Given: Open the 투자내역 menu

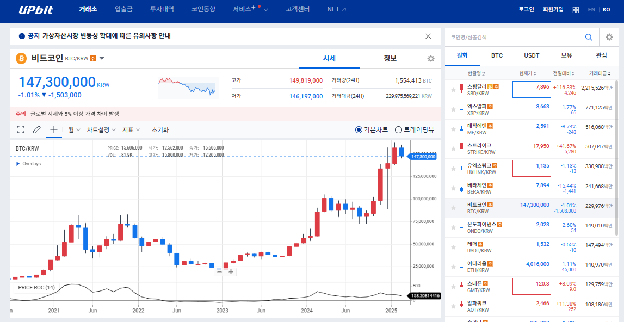Looking at the screenshot, I should pos(162,9).
